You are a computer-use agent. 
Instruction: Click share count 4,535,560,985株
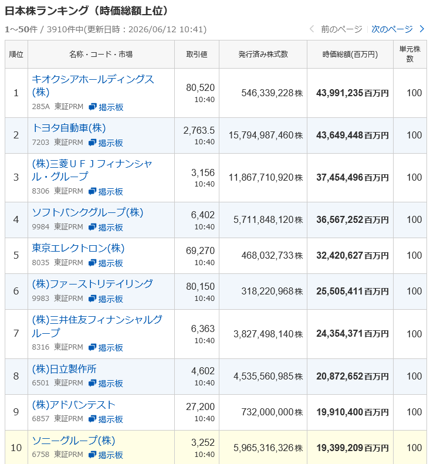click(x=268, y=377)
